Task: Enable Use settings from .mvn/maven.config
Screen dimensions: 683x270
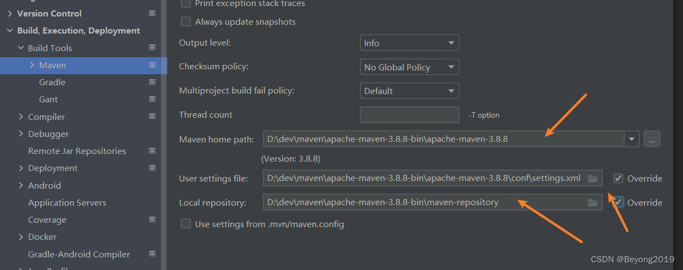Action: (x=186, y=224)
